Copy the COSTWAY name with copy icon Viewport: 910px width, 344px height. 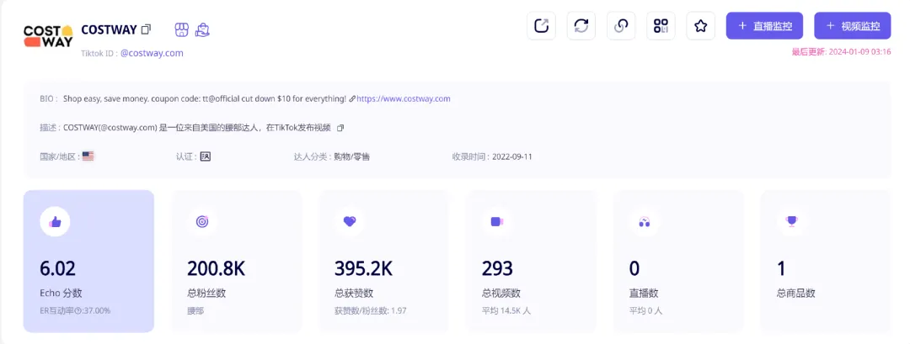tap(147, 29)
